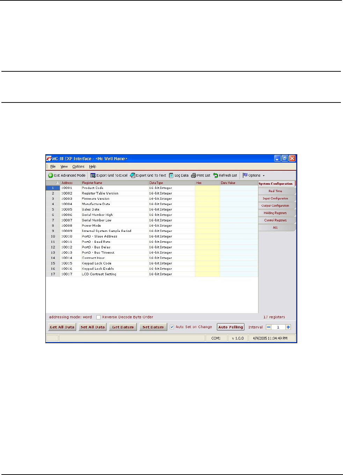This screenshot has width=343, height=475.
Task: Select Internal System Sample Period row
Action: 152,231
